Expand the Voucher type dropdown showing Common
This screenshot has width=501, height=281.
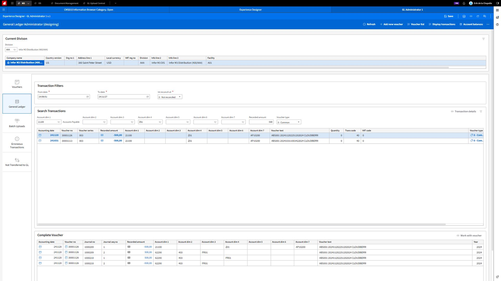[x=298, y=122]
